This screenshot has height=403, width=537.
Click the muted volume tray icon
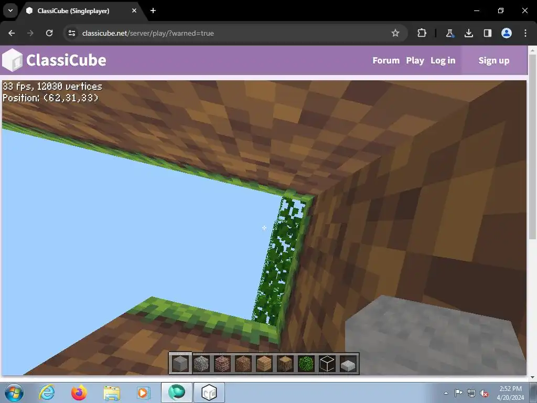pos(484,393)
